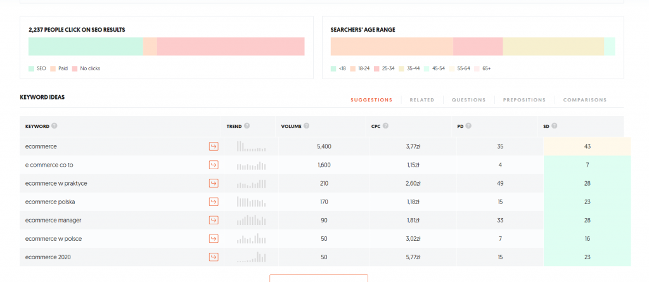Open the Questions tab

(468, 100)
